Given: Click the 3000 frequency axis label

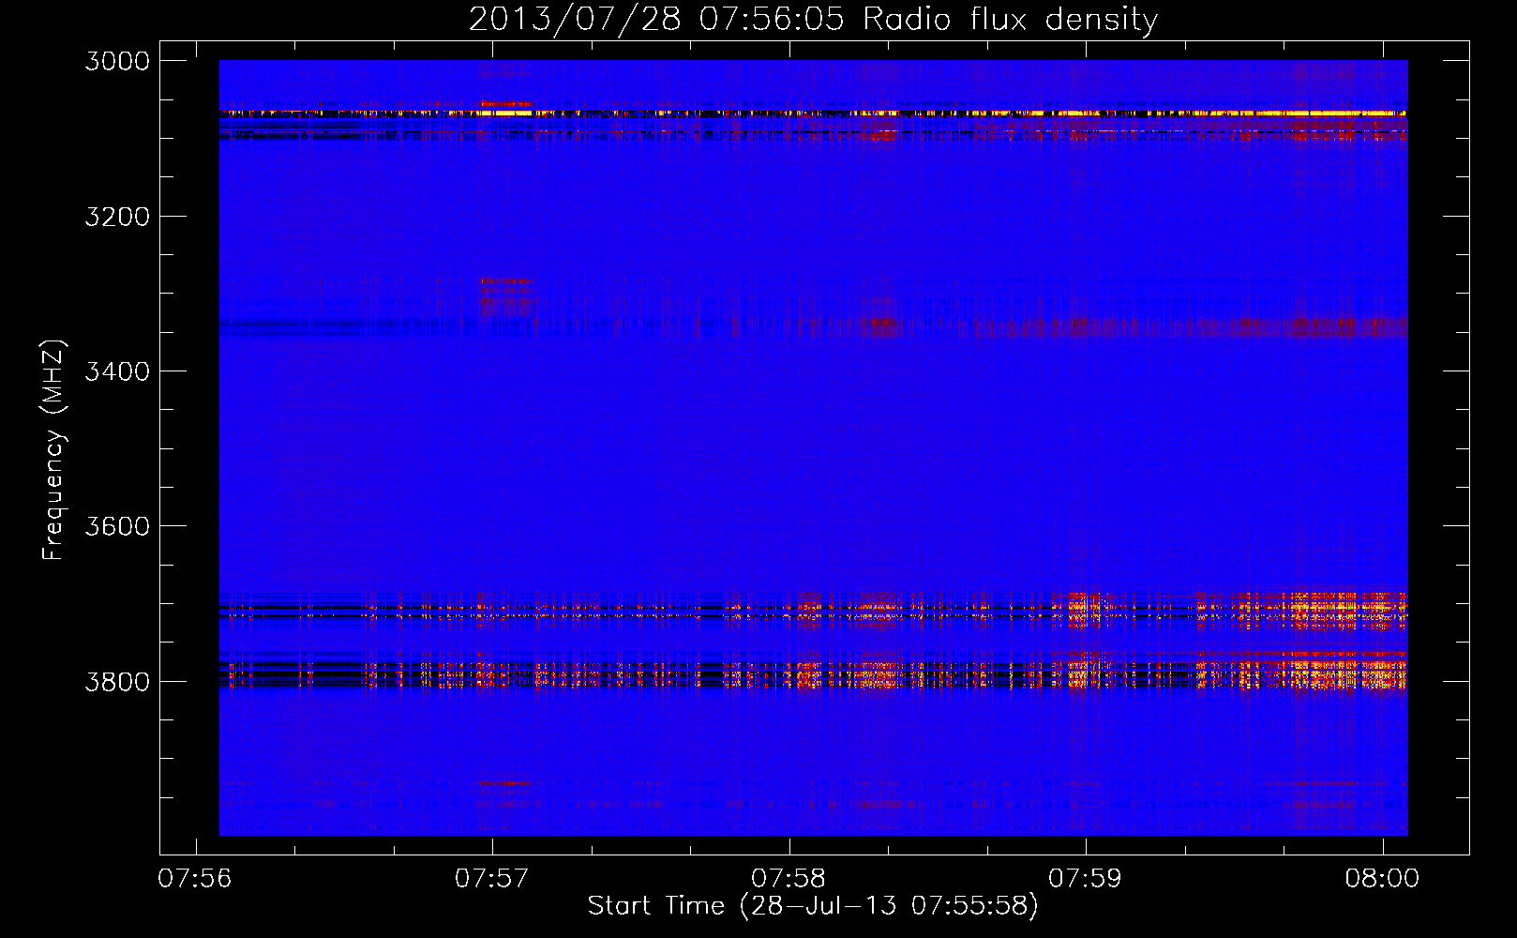Looking at the screenshot, I should [117, 61].
